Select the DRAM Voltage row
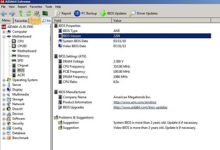This screenshot has height=150, width=220. click(x=134, y=61)
